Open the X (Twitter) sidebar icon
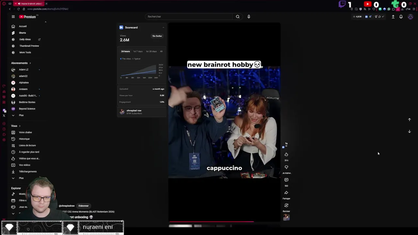The height and width of the screenshot is (235, 418). click(4, 116)
